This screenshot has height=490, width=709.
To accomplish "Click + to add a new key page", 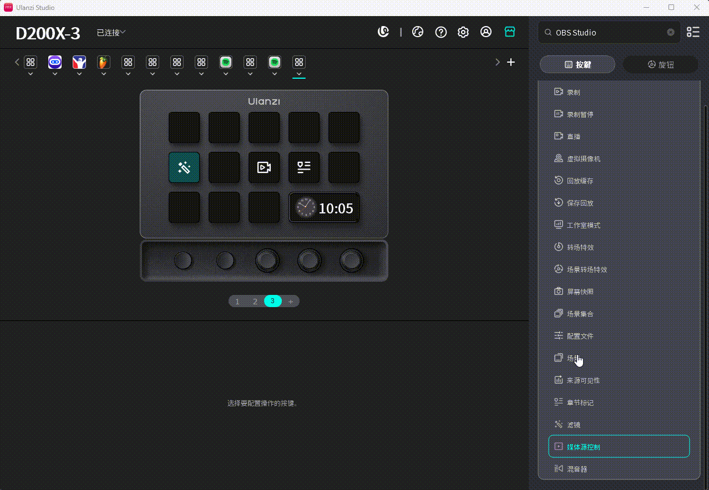I will click(x=291, y=301).
